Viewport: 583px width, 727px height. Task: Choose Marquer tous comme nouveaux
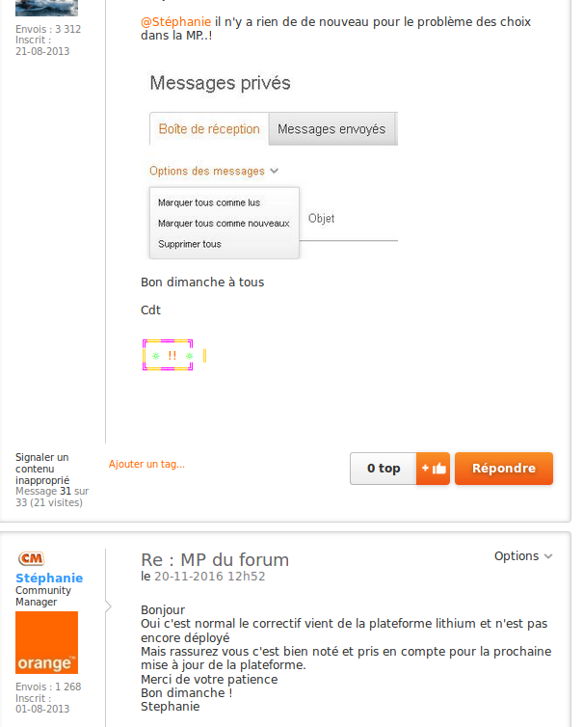224,224
